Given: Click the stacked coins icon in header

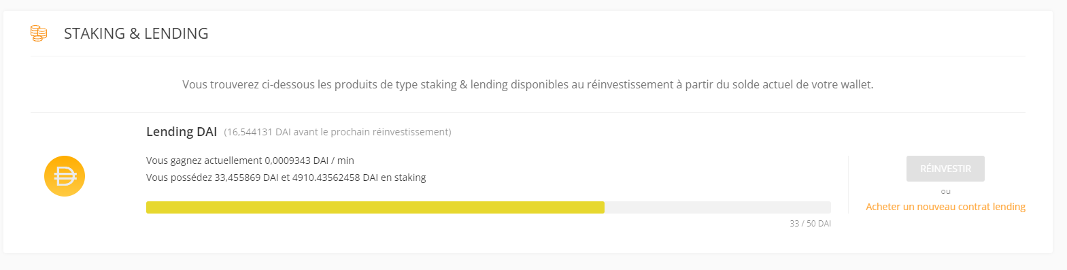Looking at the screenshot, I should [x=39, y=33].
